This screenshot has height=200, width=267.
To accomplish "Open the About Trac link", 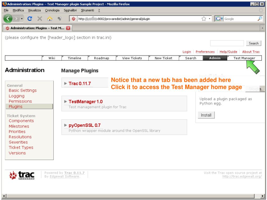I will click(251, 52).
